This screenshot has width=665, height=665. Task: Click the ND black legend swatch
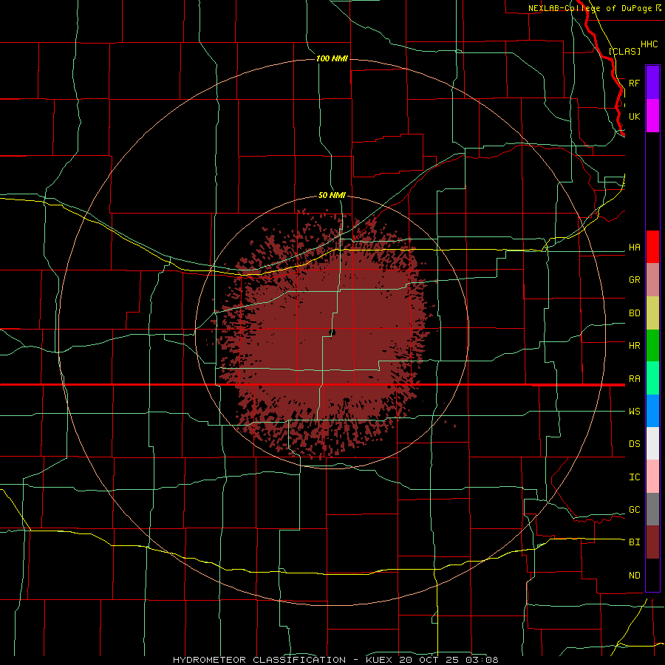click(x=652, y=575)
